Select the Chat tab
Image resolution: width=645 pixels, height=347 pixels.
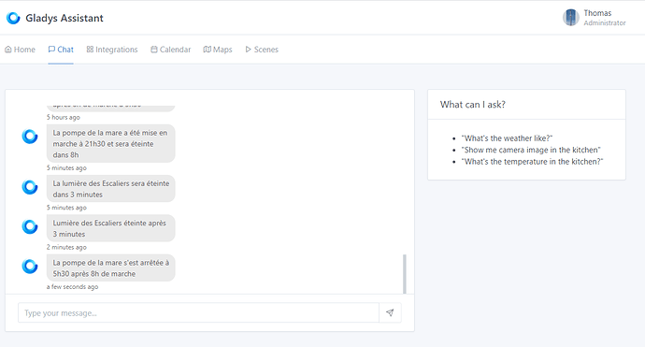pyautogui.click(x=61, y=50)
